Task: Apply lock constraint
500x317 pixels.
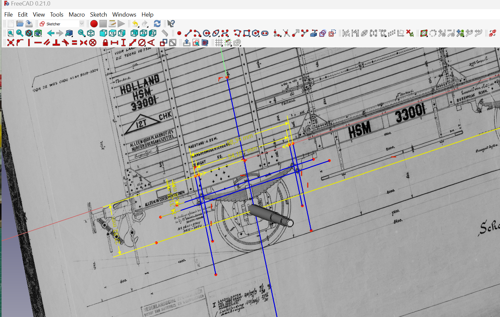Action: [x=105, y=43]
